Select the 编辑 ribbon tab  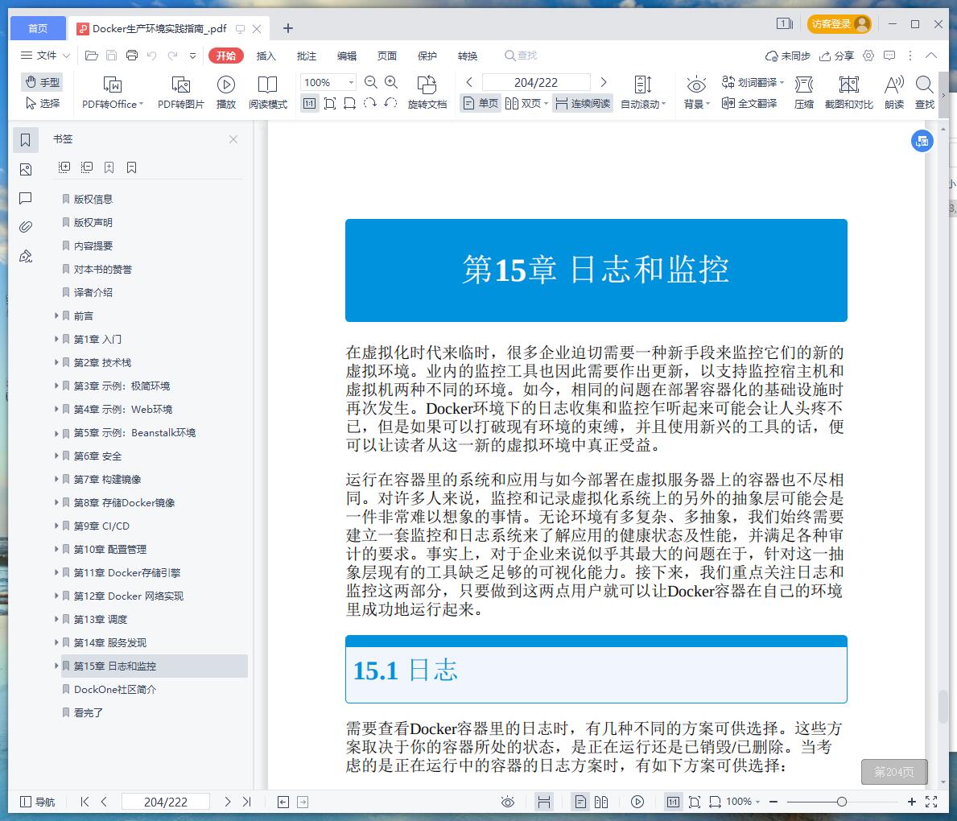click(x=347, y=56)
